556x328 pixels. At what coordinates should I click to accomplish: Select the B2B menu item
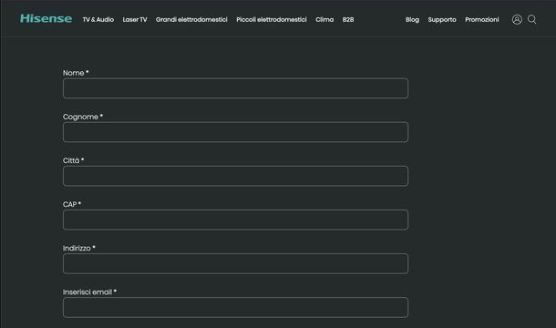point(348,20)
